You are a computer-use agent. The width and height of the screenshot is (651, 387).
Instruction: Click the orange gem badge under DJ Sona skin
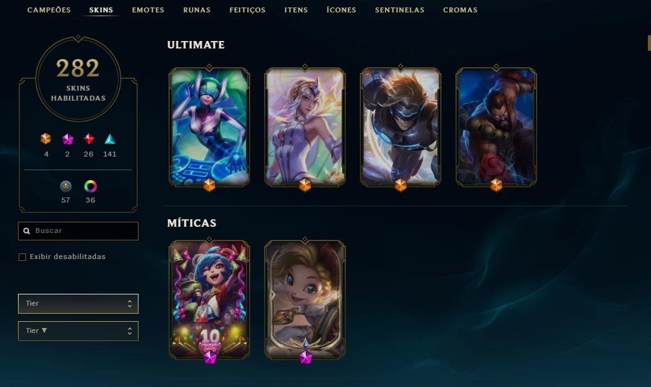(x=209, y=184)
